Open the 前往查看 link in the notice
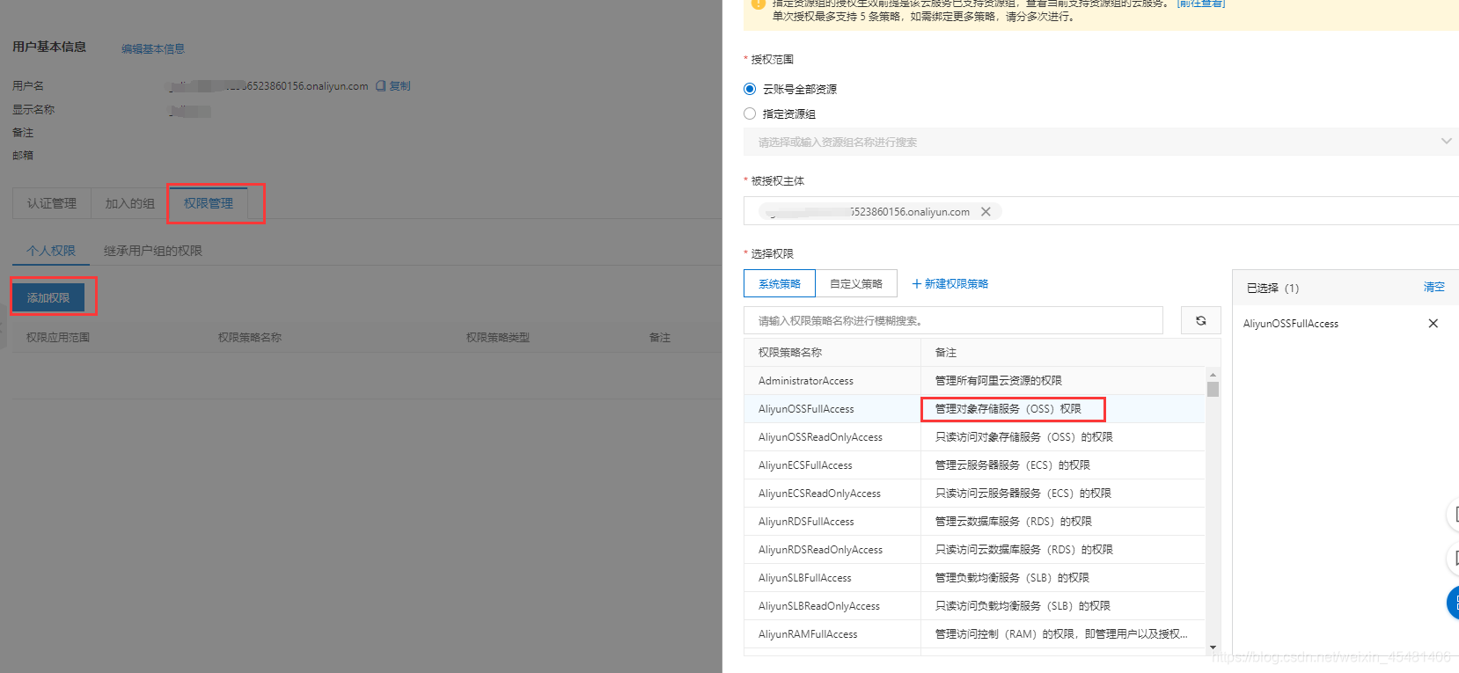 click(1201, 4)
